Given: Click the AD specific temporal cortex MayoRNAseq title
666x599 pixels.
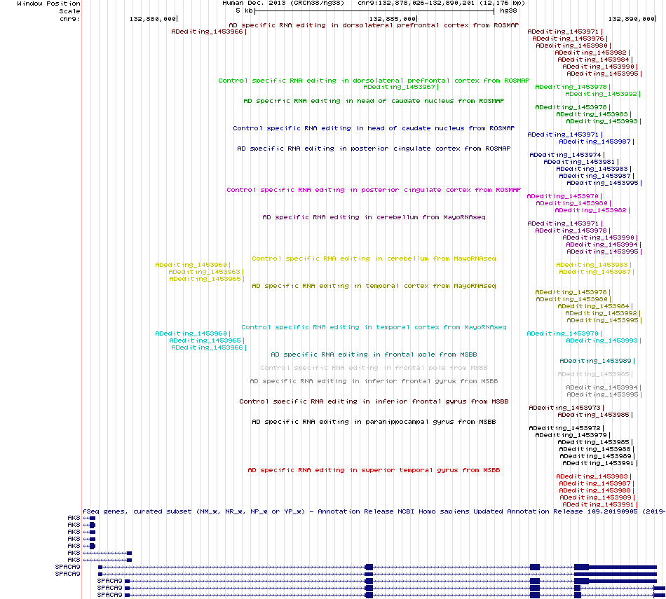Looking at the screenshot, I should click(374, 286).
